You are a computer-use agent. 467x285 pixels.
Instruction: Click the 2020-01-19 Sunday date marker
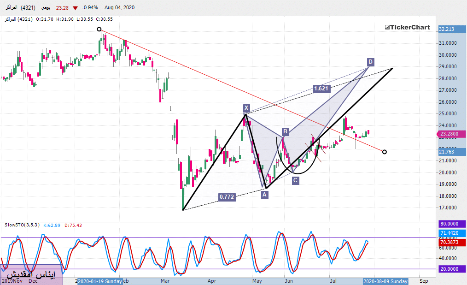pyautogui.click(x=99, y=281)
